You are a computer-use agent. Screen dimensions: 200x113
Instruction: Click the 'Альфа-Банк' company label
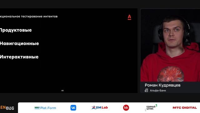(x=158, y=90)
